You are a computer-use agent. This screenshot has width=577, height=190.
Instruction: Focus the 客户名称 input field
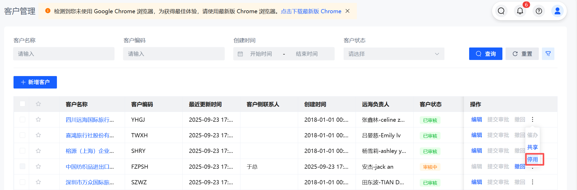64,54
